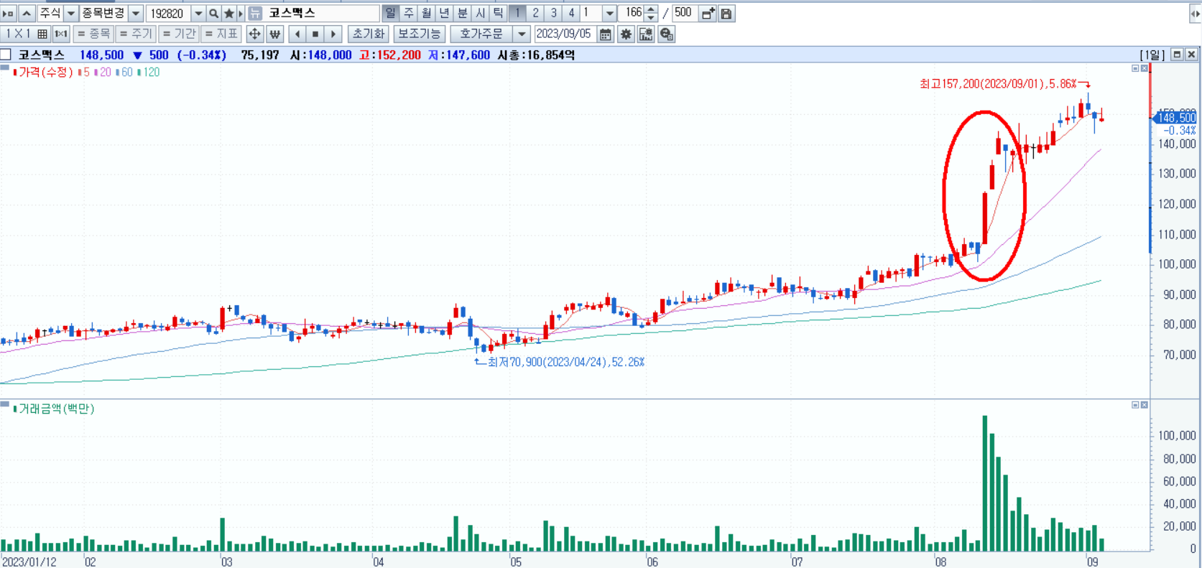Toggle the 기간 sync button
Viewport: 1202px width, 568px height.
[x=179, y=34]
